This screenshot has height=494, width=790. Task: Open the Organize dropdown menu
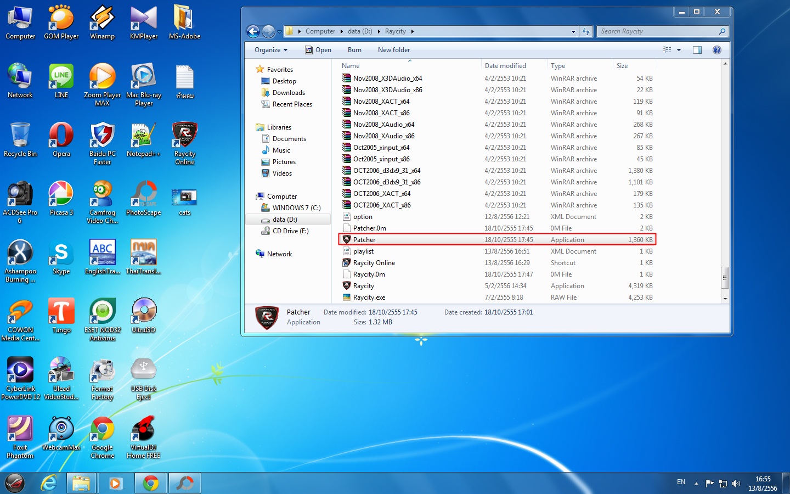pyautogui.click(x=271, y=50)
